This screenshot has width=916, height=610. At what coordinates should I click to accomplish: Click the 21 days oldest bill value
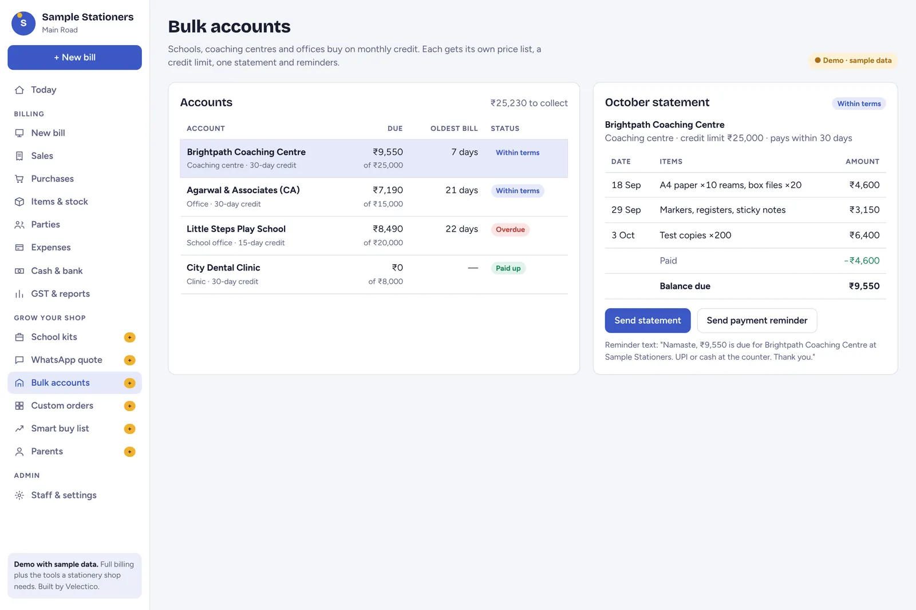pyautogui.click(x=461, y=190)
